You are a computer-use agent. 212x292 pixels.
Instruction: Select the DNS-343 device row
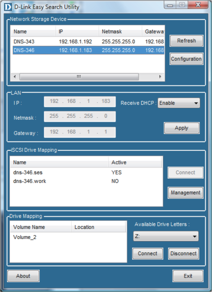(x=88, y=41)
